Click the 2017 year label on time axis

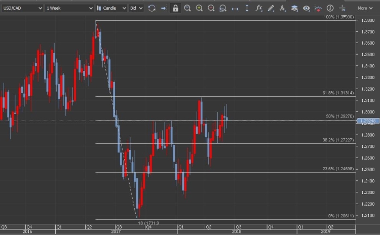pos(116,231)
